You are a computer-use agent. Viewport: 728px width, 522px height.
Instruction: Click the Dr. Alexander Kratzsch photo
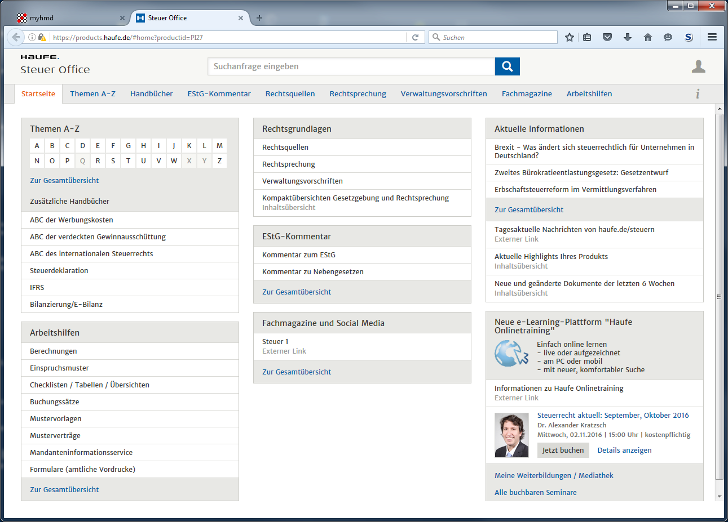[511, 435]
